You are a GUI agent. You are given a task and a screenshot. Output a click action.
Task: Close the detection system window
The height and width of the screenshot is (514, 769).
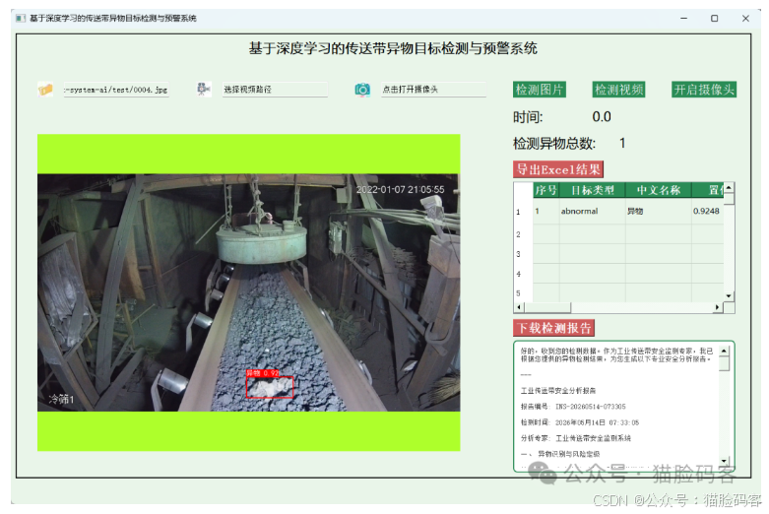[x=745, y=18]
